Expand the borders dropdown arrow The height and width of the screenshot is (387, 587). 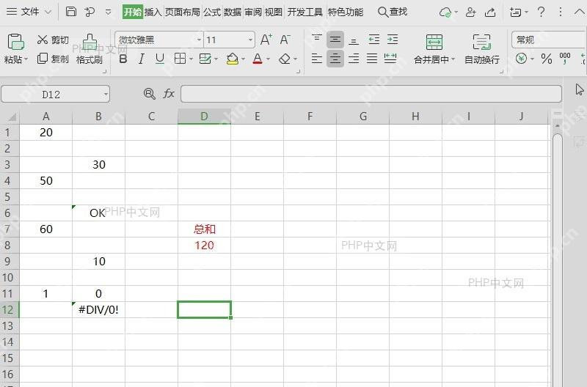point(191,59)
